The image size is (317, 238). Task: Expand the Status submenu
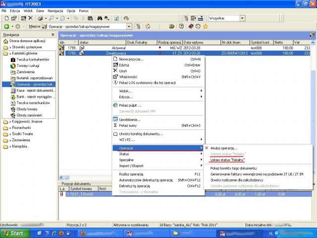pos(158,154)
